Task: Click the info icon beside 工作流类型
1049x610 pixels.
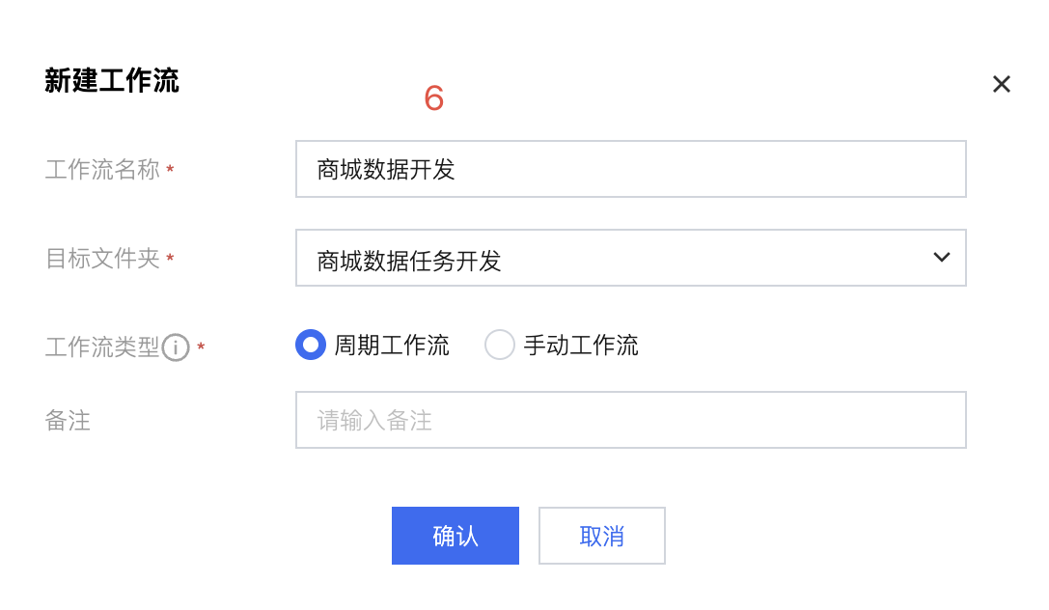Action: pos(176,347)
